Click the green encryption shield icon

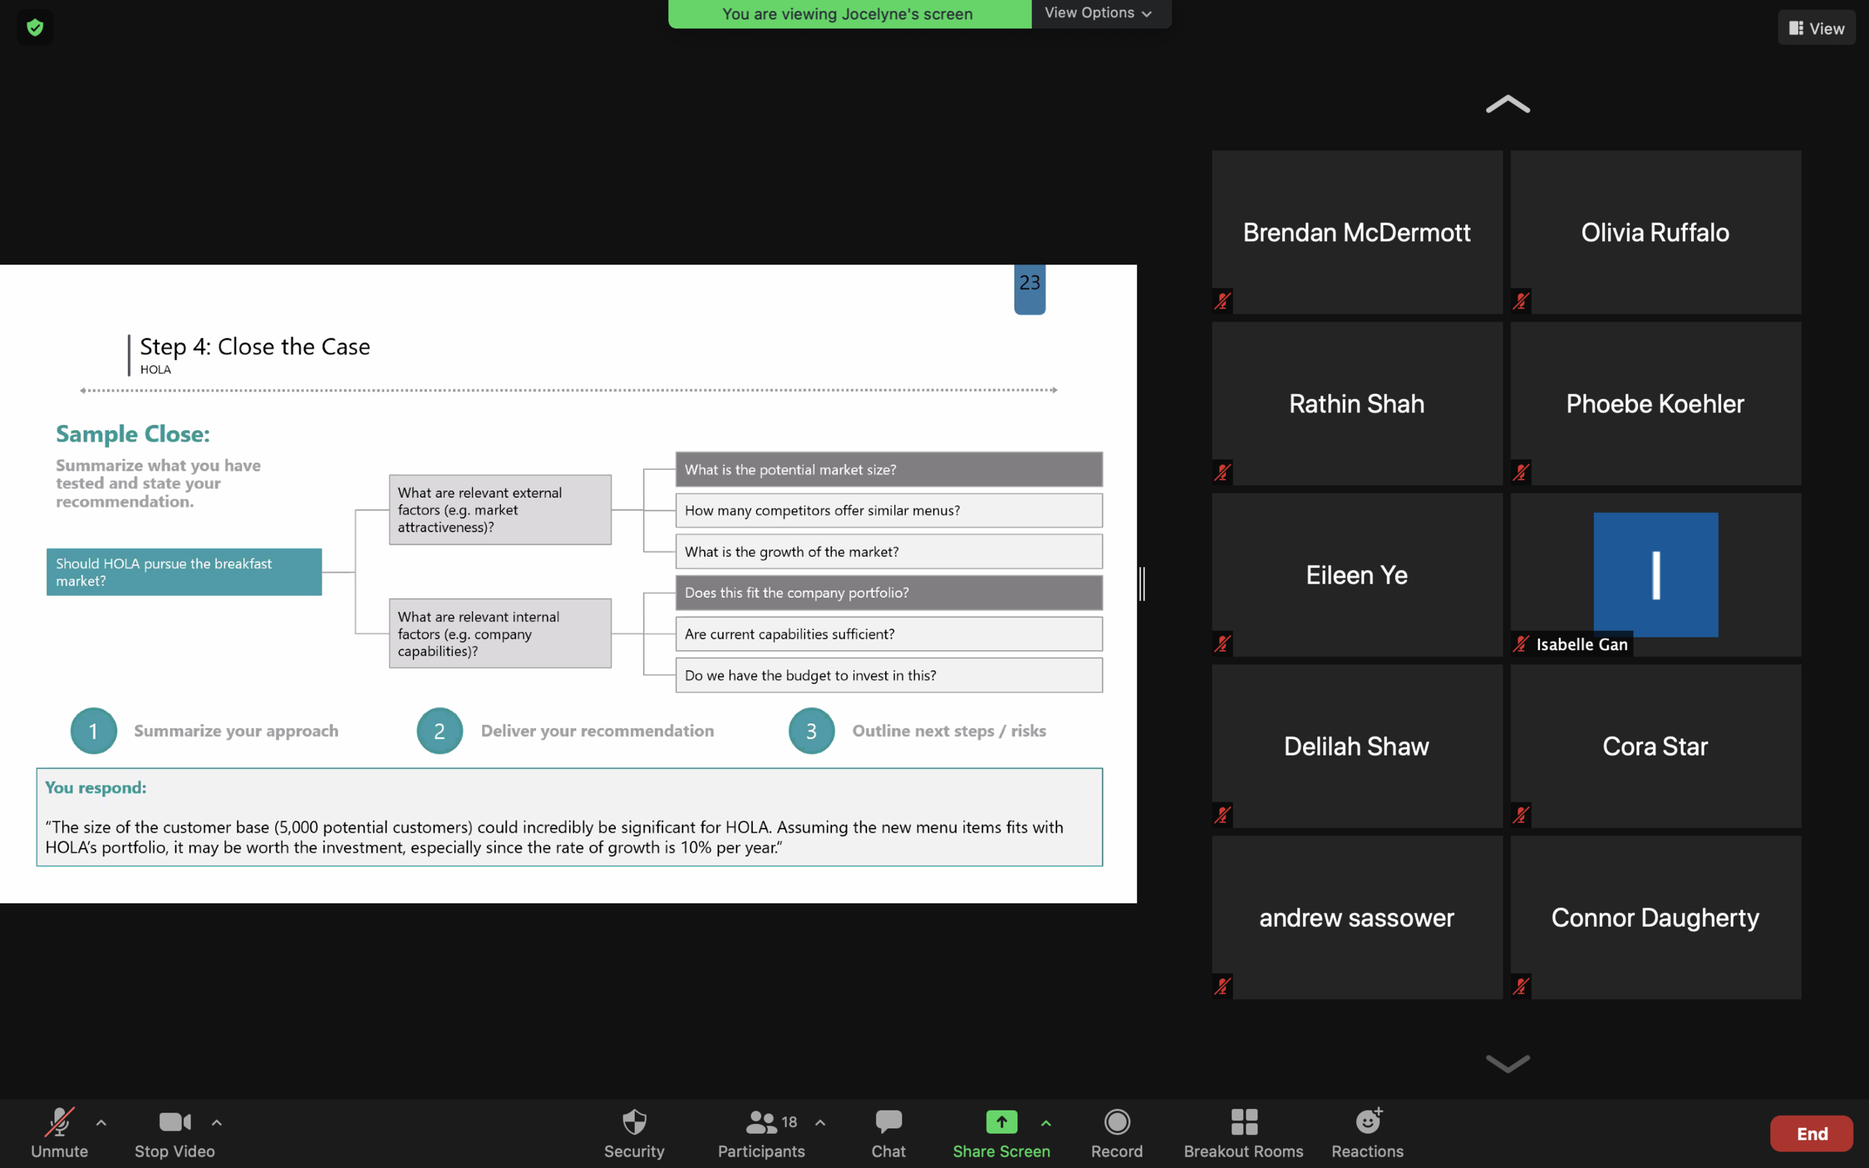(35, 28)
